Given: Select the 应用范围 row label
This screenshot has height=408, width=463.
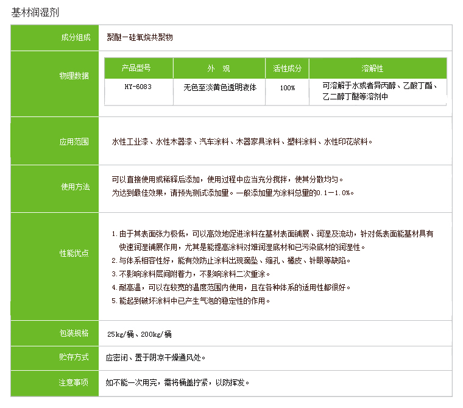Looking at the screenshot, I should [74, 141].
